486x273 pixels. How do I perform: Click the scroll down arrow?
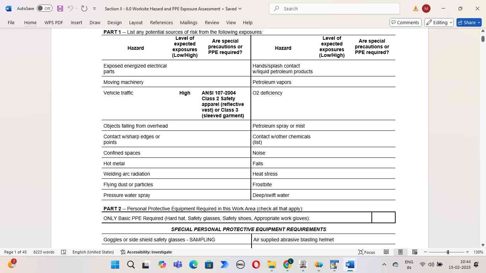tap(483, 245)
